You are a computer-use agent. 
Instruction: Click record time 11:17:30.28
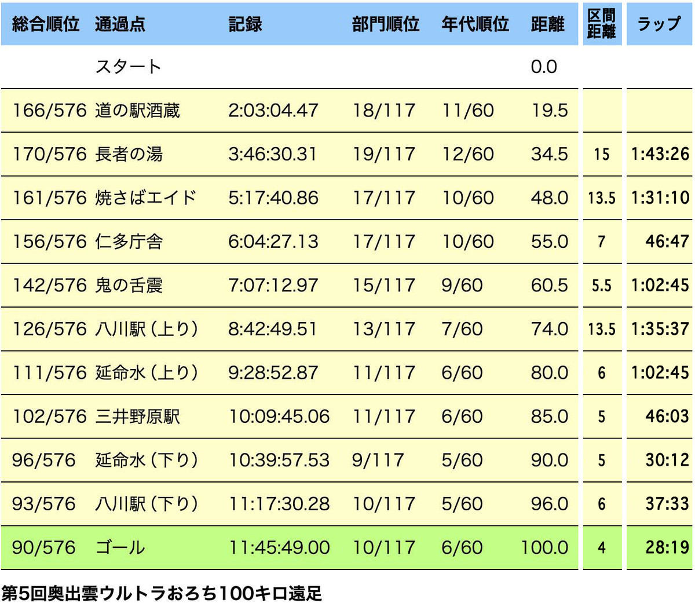pos(279,504)
